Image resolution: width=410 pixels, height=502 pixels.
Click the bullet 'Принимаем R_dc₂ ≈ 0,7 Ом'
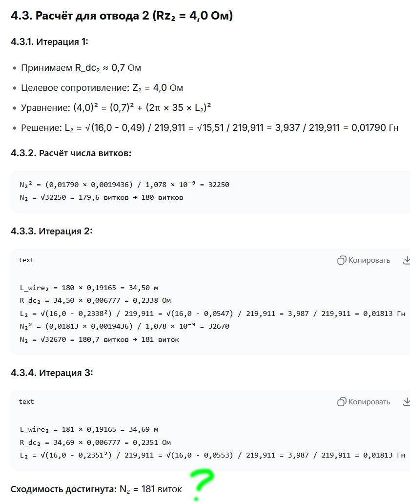coord(81,68)
